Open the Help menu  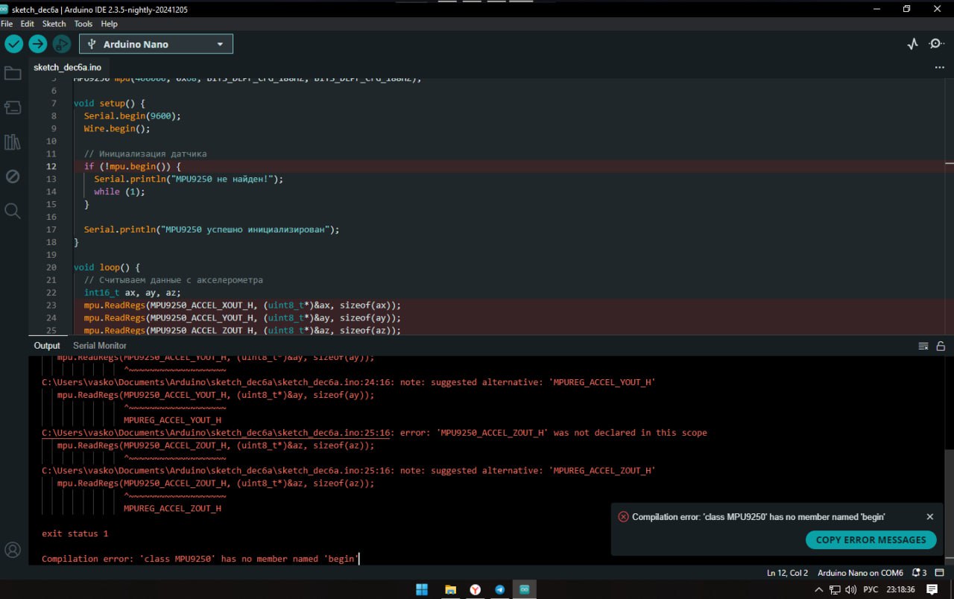(x=109, y=24)
